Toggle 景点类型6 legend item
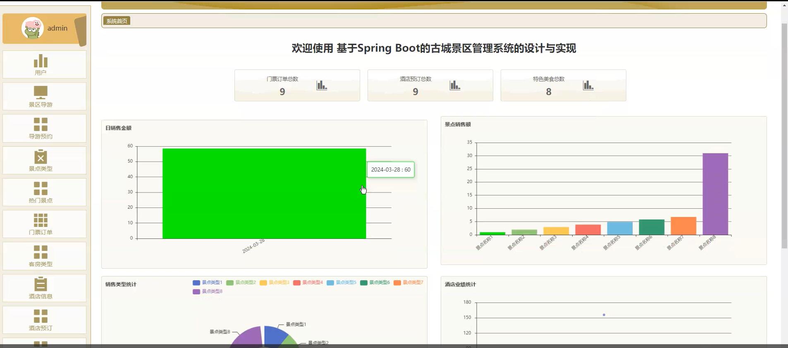 pos(375,283)
